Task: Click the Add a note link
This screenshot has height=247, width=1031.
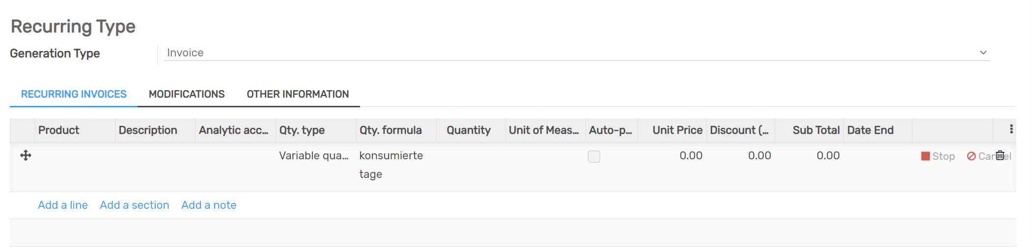Action: click(x=209, y=205)
